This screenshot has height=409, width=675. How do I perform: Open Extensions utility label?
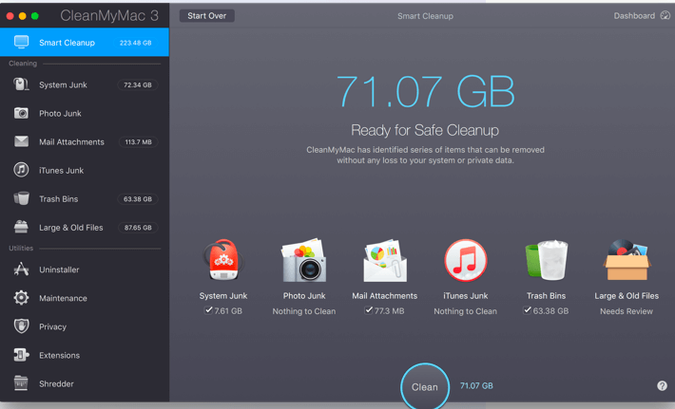[59, 355]
